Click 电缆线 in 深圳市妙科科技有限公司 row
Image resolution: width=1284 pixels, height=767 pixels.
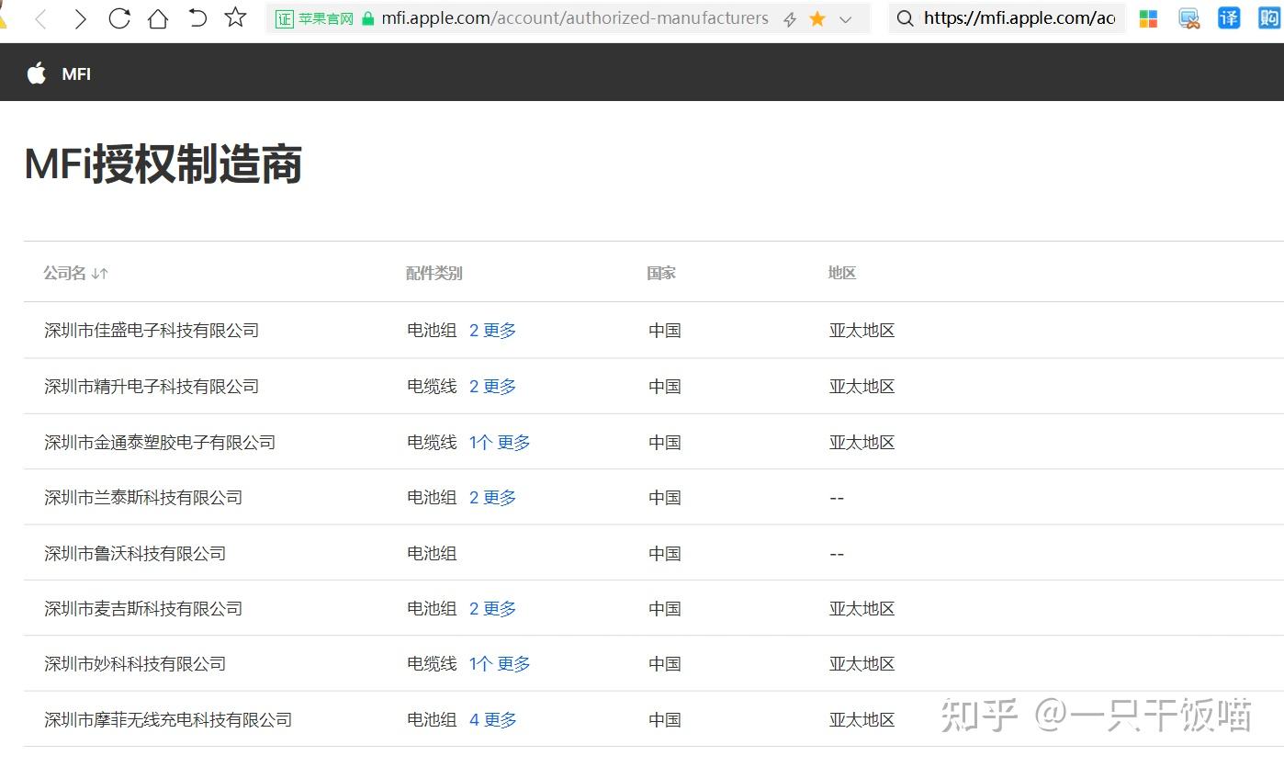click(x=432, y=664)
